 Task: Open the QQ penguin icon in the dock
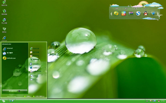click(x=146, y=13)
